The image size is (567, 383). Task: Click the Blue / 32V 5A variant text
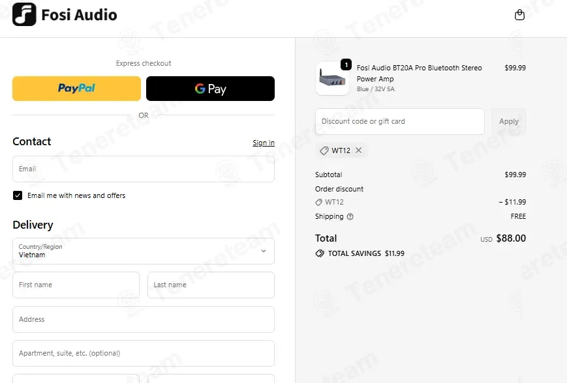[x=376, y=89]
